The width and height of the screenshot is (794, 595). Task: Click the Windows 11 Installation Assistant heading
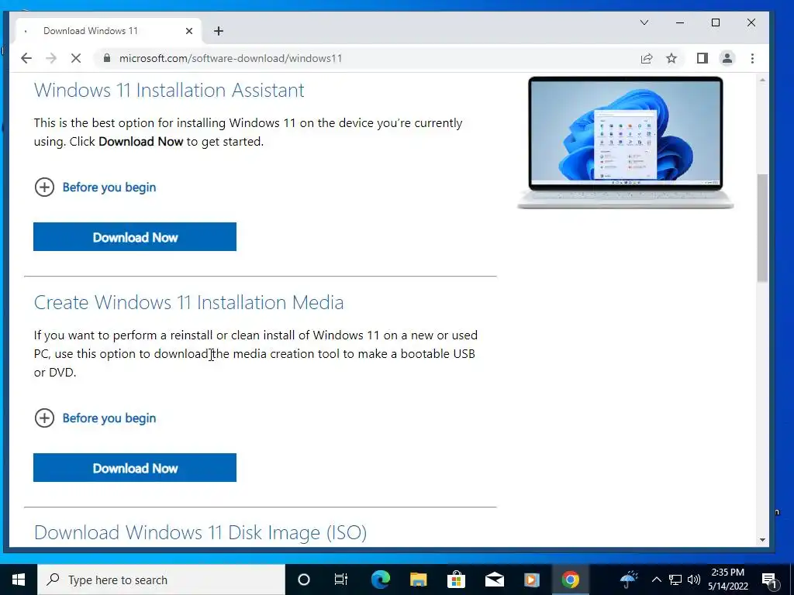tap(169, 90)
